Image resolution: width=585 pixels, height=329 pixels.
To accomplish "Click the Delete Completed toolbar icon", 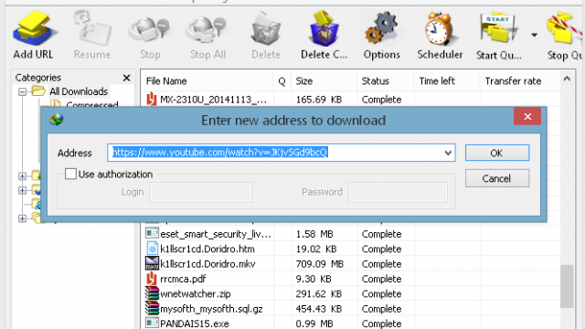I will click(324, 35).
